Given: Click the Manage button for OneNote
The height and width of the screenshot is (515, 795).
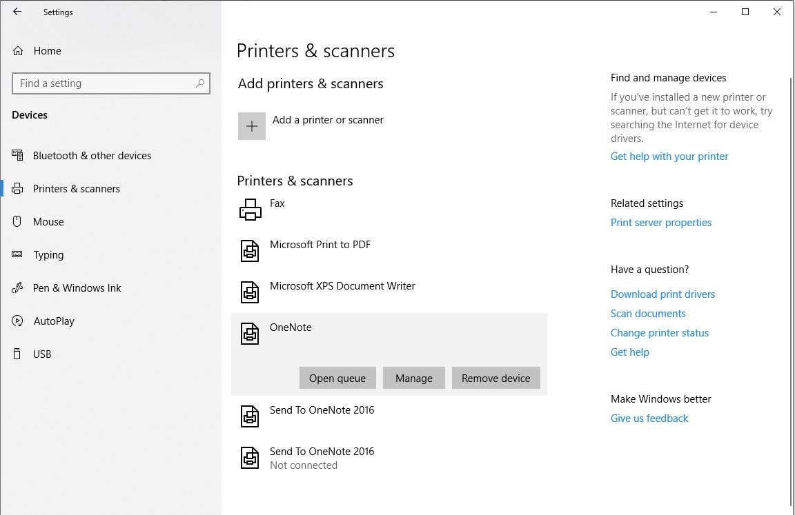Looking at the screenshot, I should tap(414, 378).
